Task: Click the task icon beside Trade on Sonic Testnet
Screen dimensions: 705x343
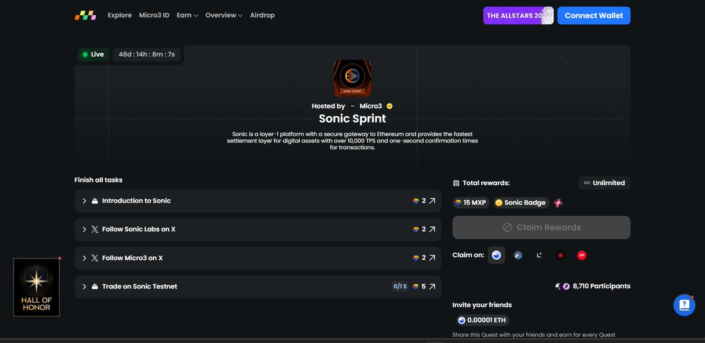Action: (x=95, y=287)
